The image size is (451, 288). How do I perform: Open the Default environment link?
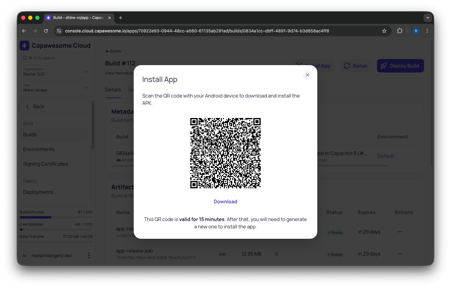pyautogui.click(x=386, y=156)
